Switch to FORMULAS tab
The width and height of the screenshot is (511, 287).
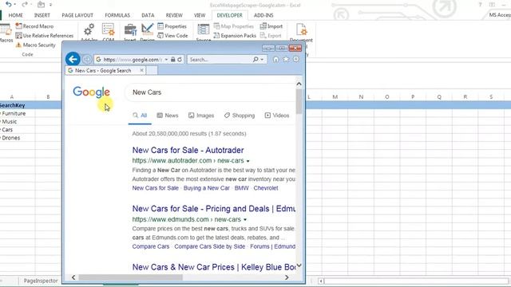click(x=117, y=15)
